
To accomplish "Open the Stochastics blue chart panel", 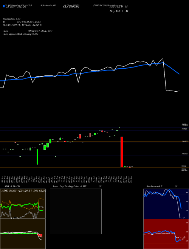I will click(x=166, y=204).
